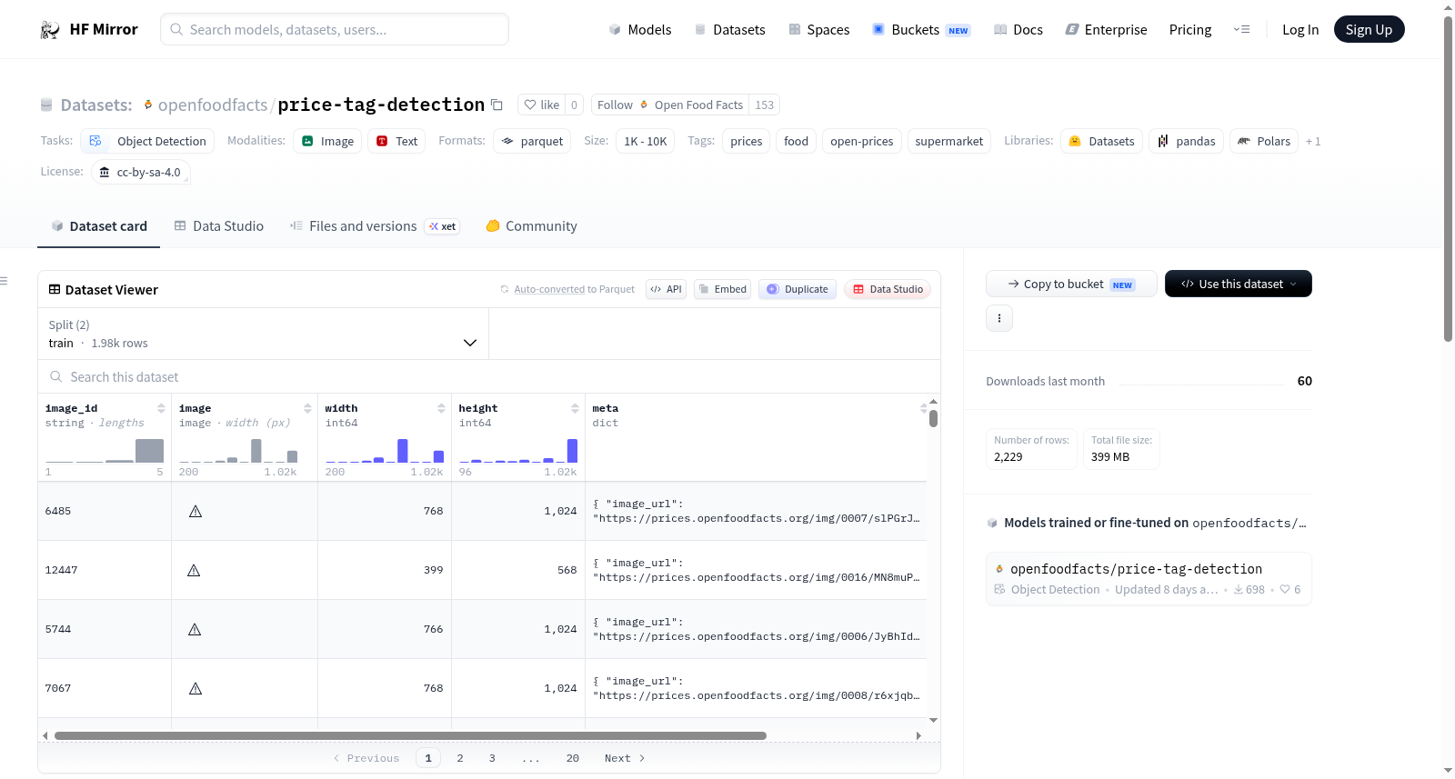Click the 1K - 10K size tag

(646, 141)
